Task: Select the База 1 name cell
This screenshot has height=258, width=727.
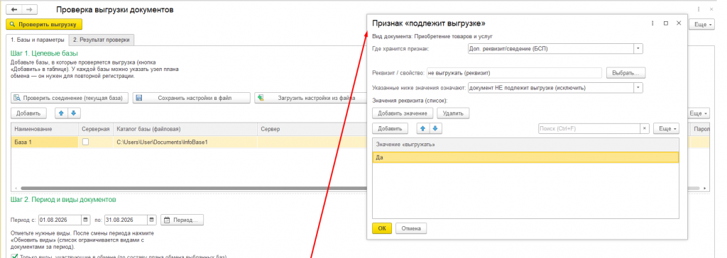Action: tap(45, 142)
